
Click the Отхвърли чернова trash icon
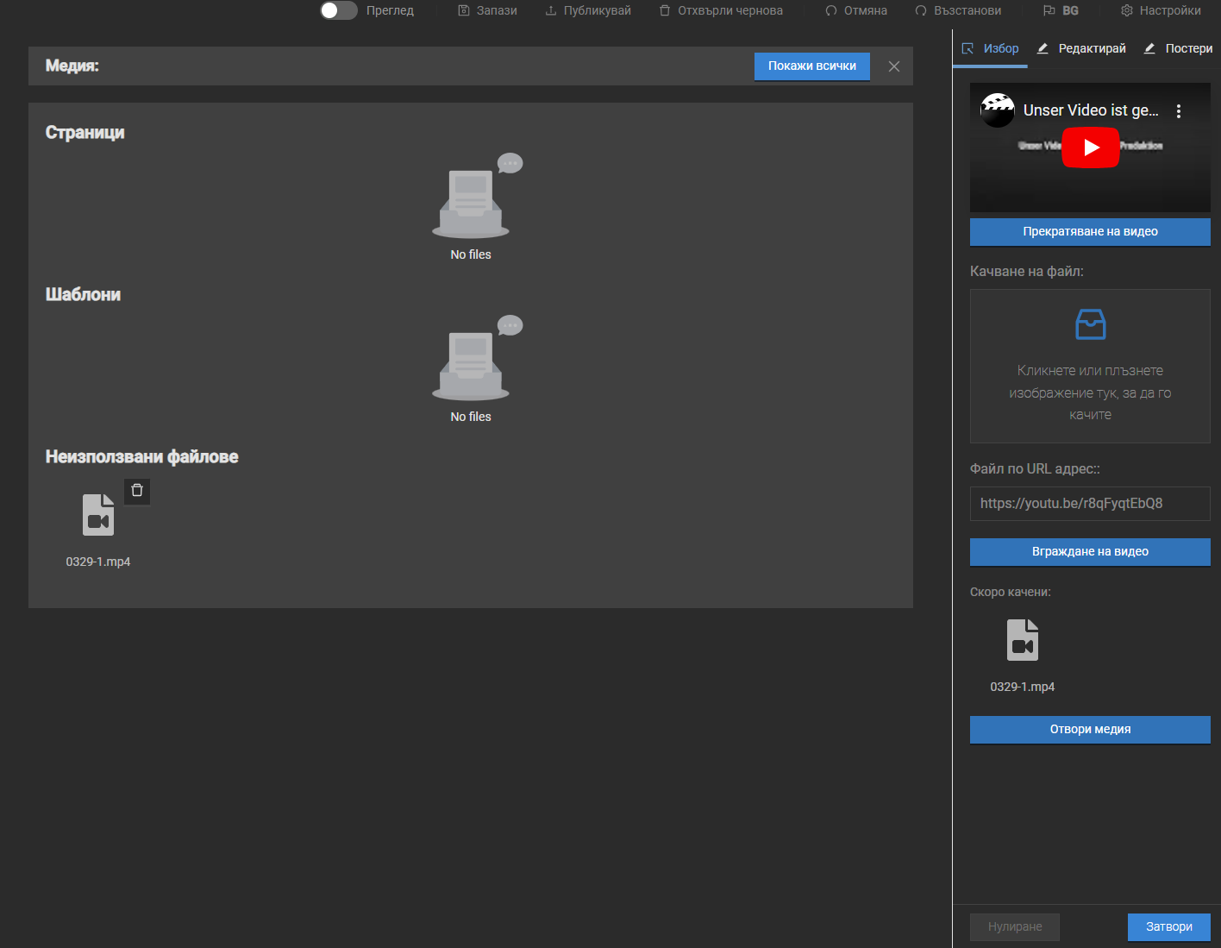pyautogui.click(x=665, y=10)
